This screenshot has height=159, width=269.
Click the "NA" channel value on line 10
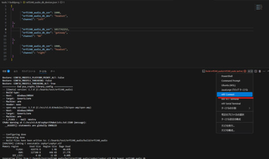(39, 36)
